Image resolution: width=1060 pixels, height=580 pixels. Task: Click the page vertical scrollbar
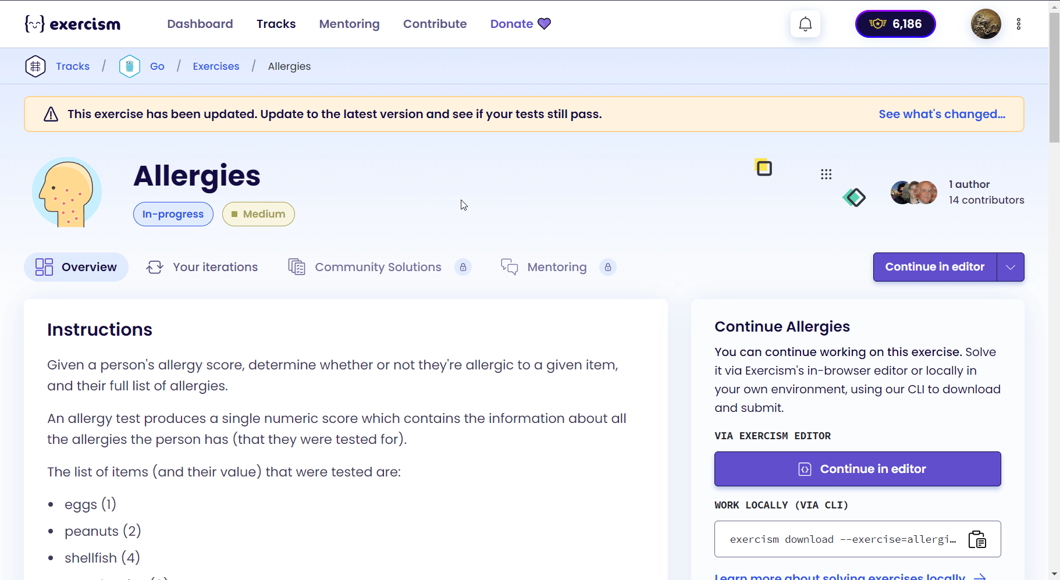[1054, 77]
